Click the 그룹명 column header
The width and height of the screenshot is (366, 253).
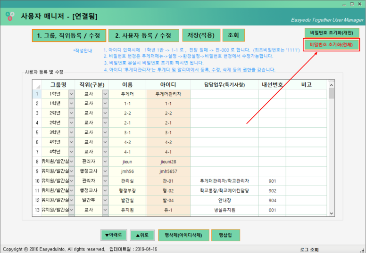[x=58, y=85]
